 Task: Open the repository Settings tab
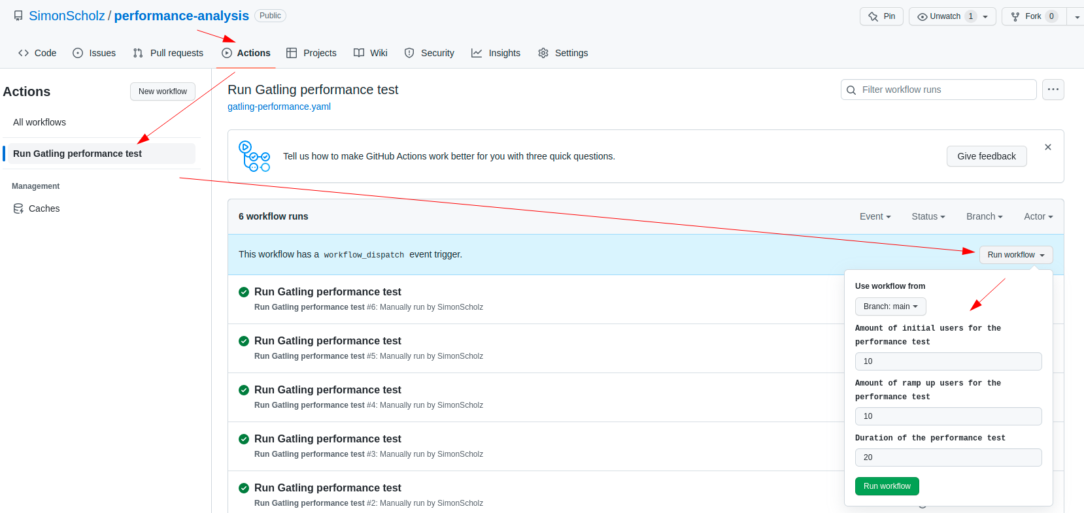[563, 53]
